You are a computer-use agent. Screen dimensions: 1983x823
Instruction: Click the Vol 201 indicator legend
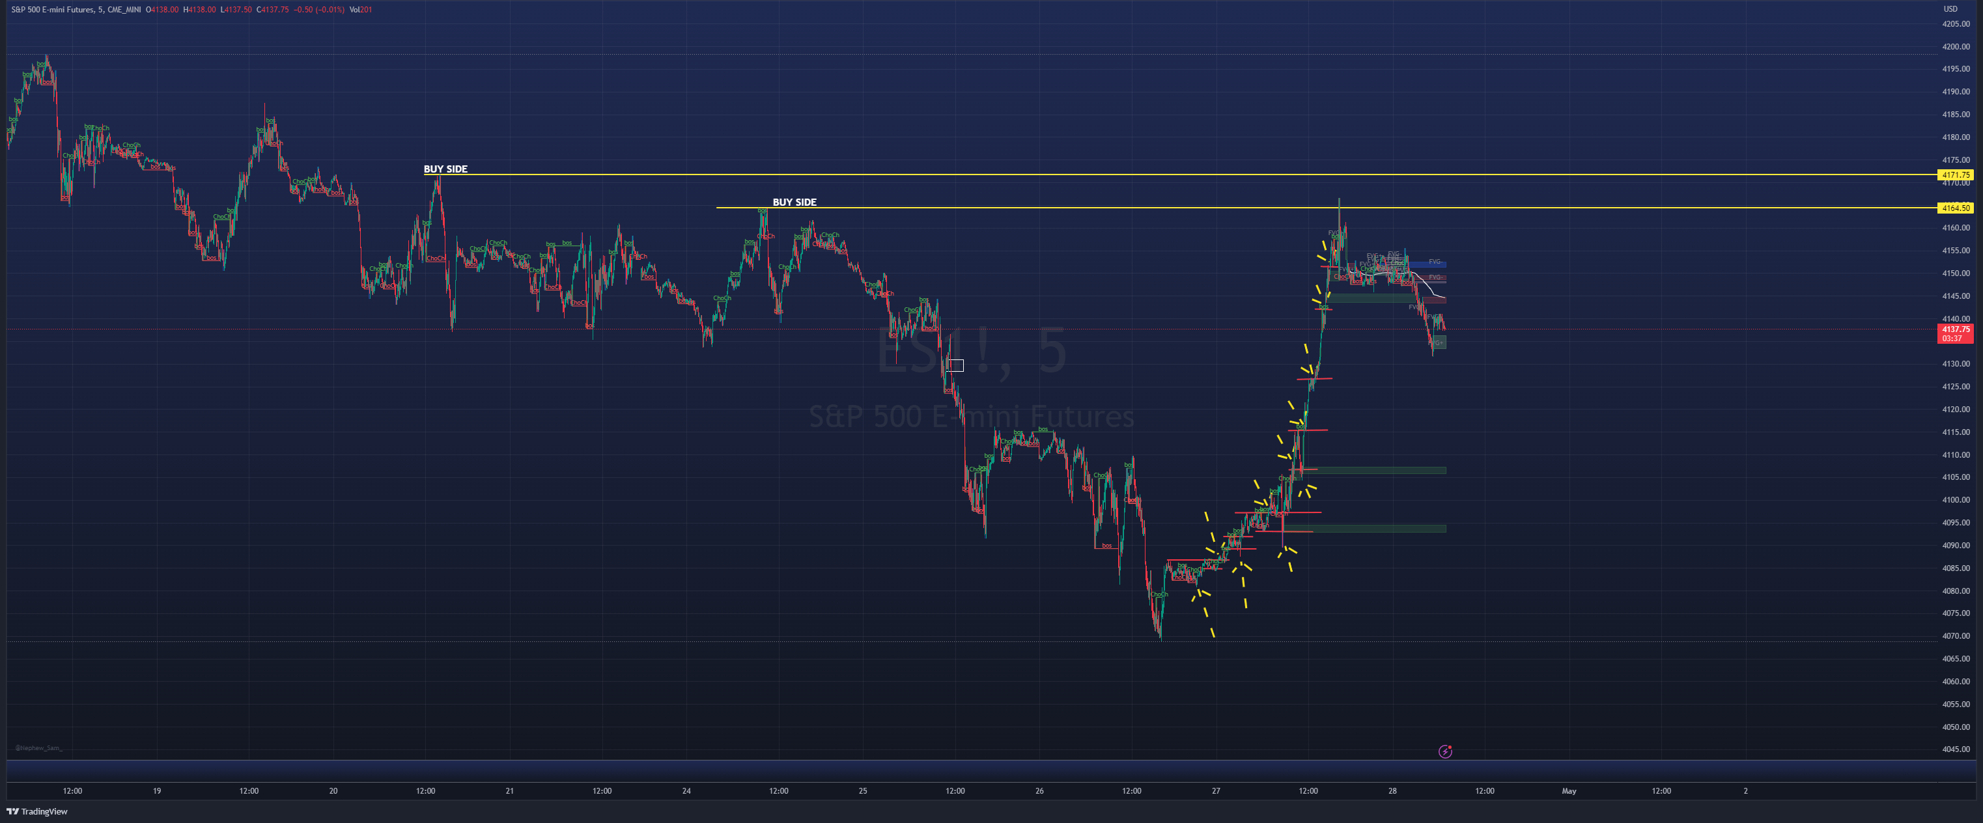360,9
